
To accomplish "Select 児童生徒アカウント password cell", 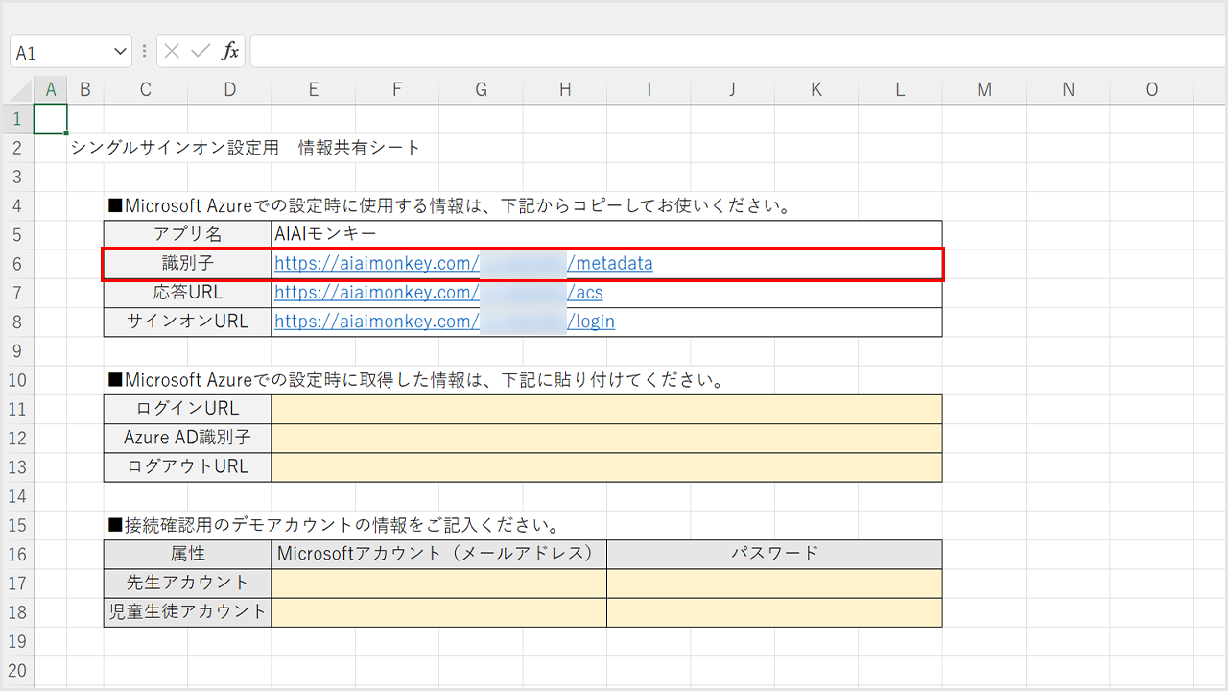I will click(774, 612).
